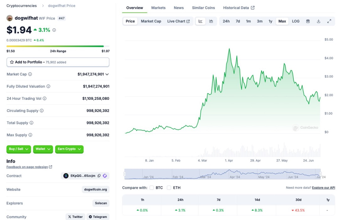The image size is (339, 220).
Task: Open the Explore our API link
Action: coord(323,188)
